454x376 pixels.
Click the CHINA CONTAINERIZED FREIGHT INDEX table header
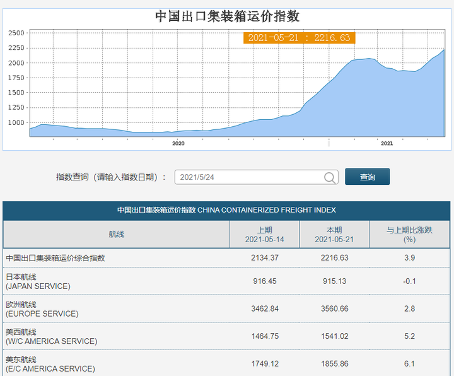click(x=226, y=210)
